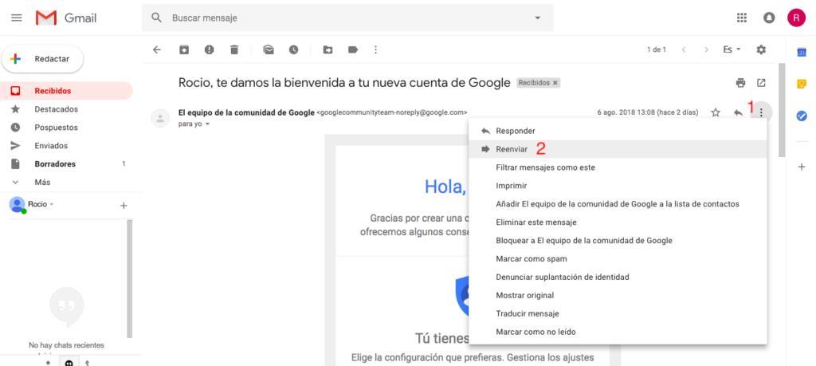The height and width of the screenshot is (366, 816).
Task: Reply arrow icon in message header
Action: pyautogui.click(x=738, y=112)
